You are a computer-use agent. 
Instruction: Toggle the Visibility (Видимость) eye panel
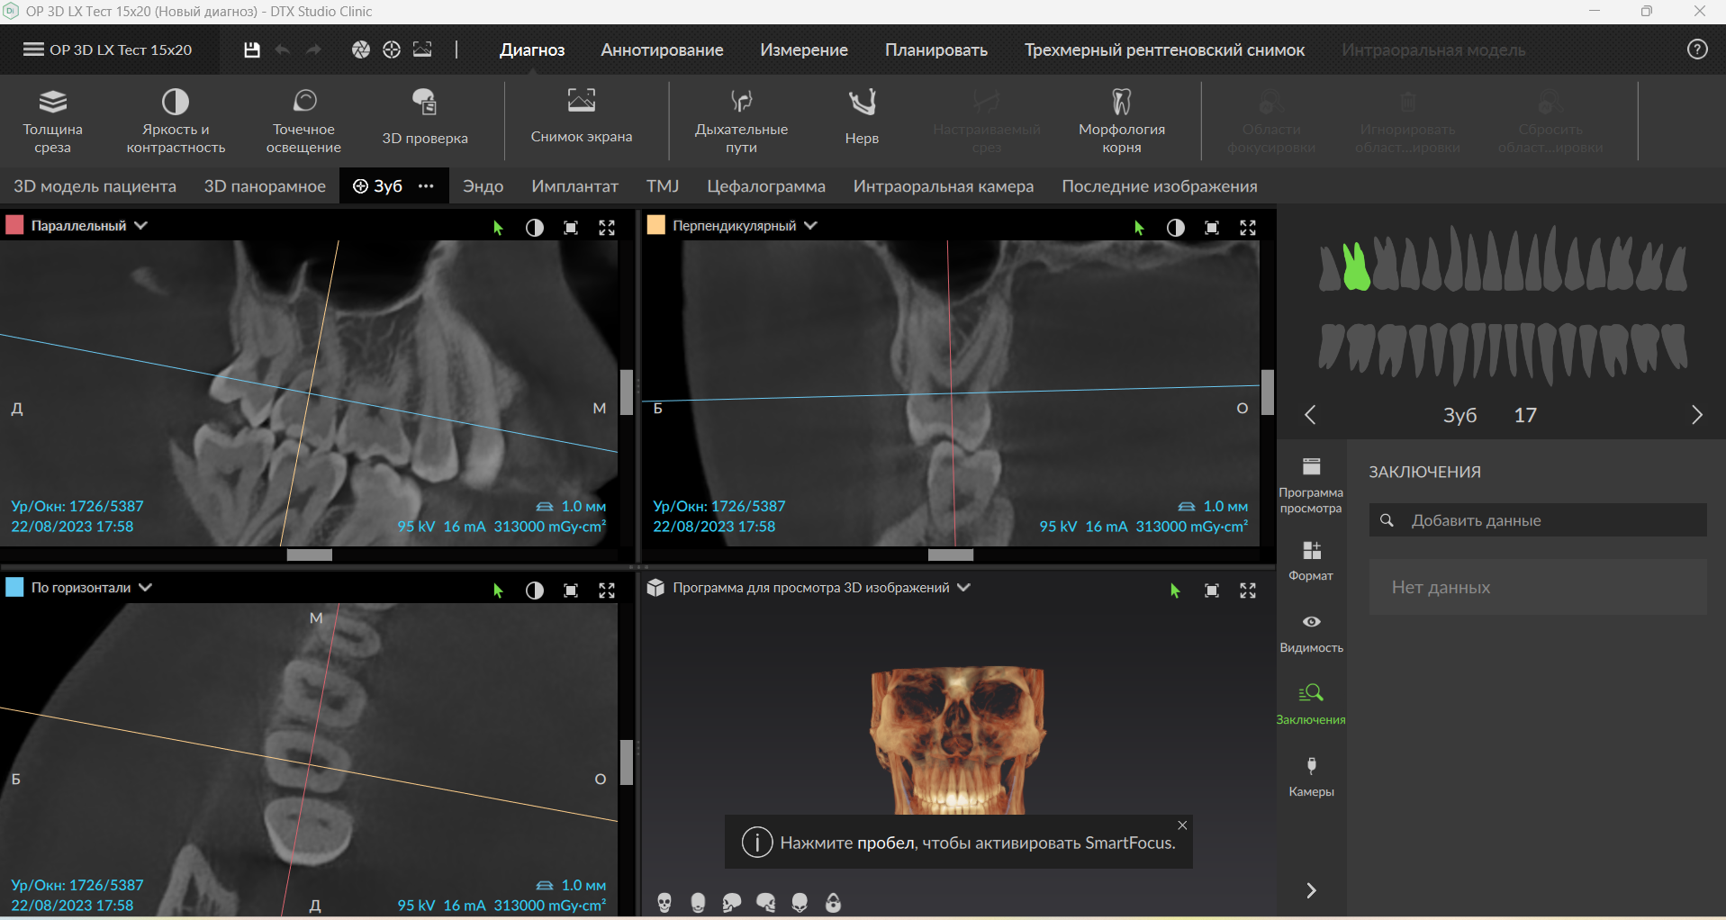pos(1311,632)
